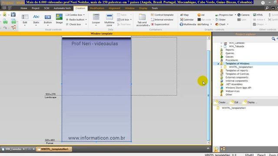Screen dimensions: 278x156
Task: Open the Tools ribbon tab
Action: click(x=155, y=8)
